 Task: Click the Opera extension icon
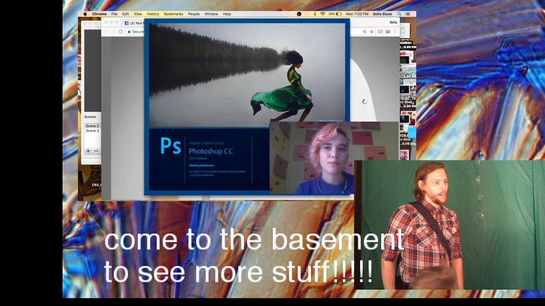380,31
